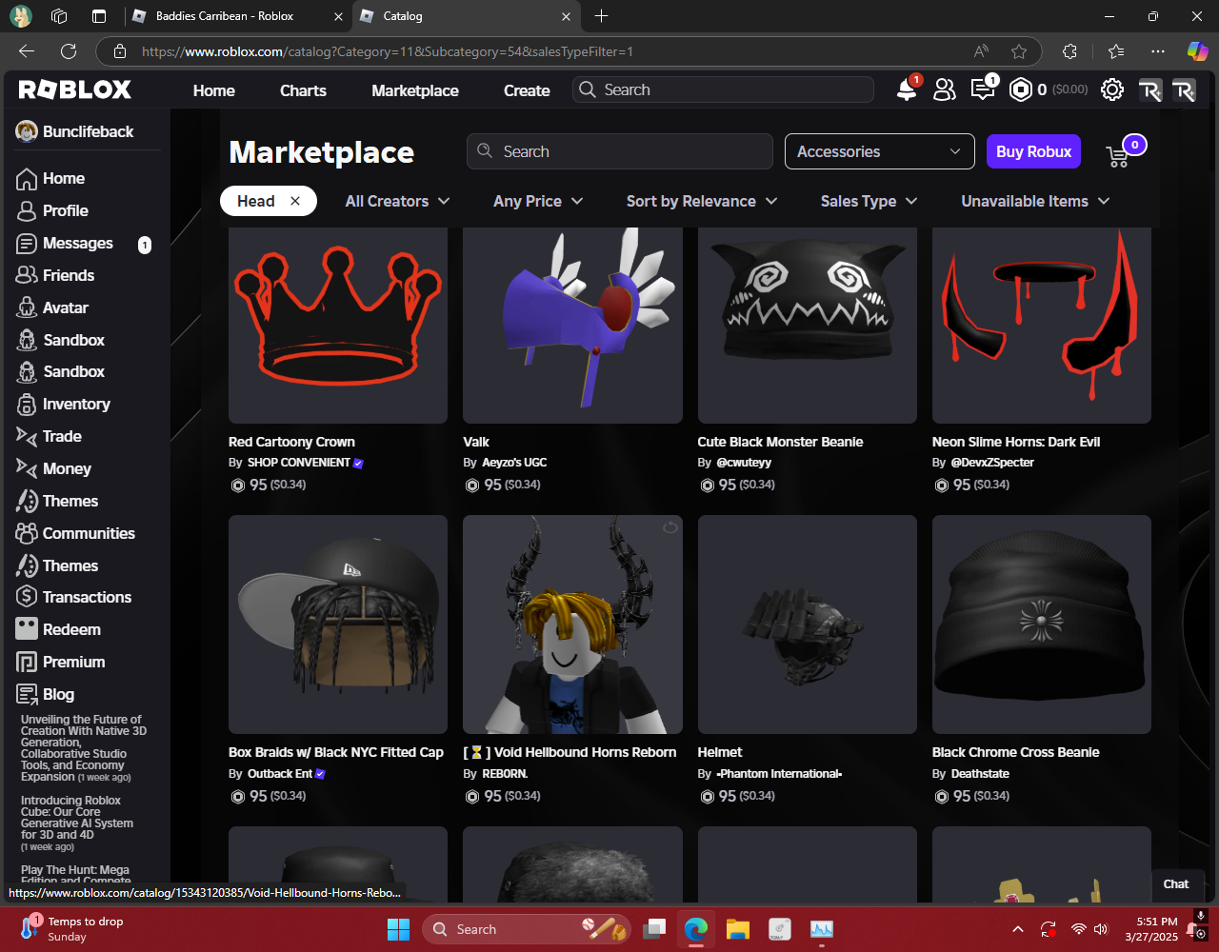Open the friends icon in the top bar

pos(944,89)
